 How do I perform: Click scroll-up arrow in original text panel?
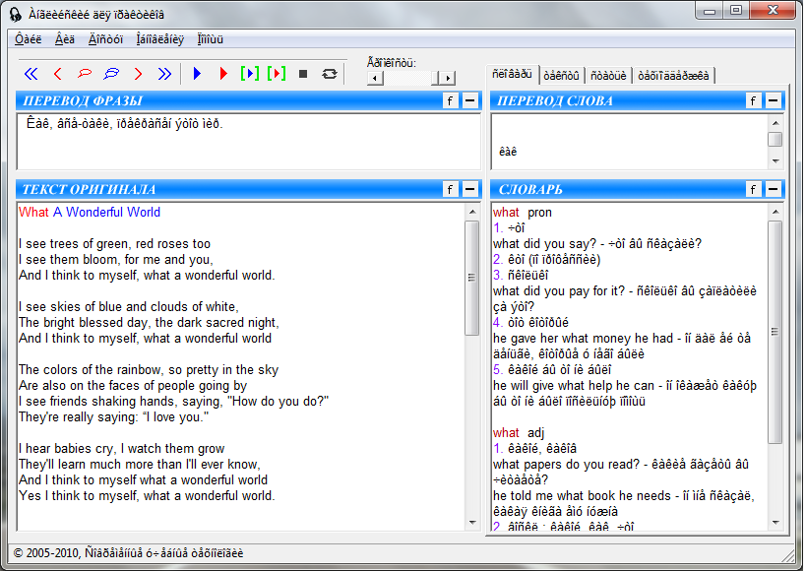point(472,212)
